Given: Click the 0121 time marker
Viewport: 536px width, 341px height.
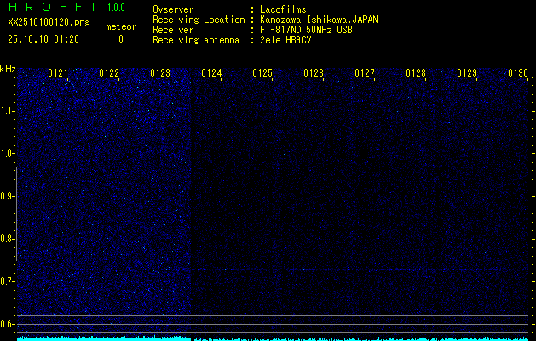Looking at the screenshot, I should 58,74.
